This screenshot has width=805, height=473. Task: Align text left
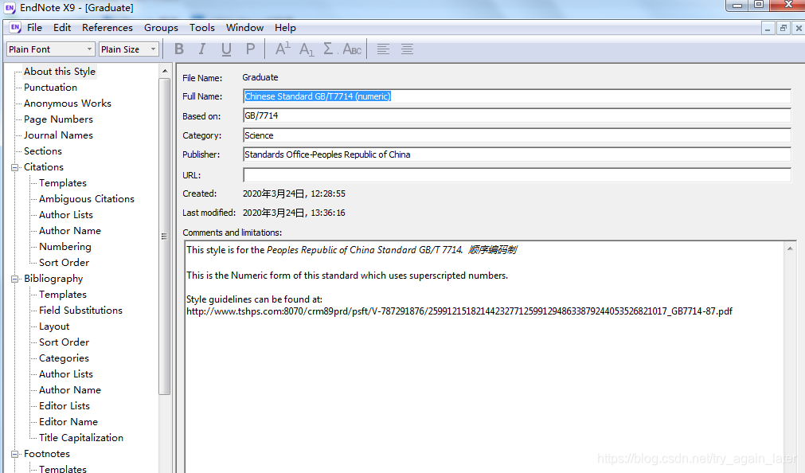click(x=383, y=49)
